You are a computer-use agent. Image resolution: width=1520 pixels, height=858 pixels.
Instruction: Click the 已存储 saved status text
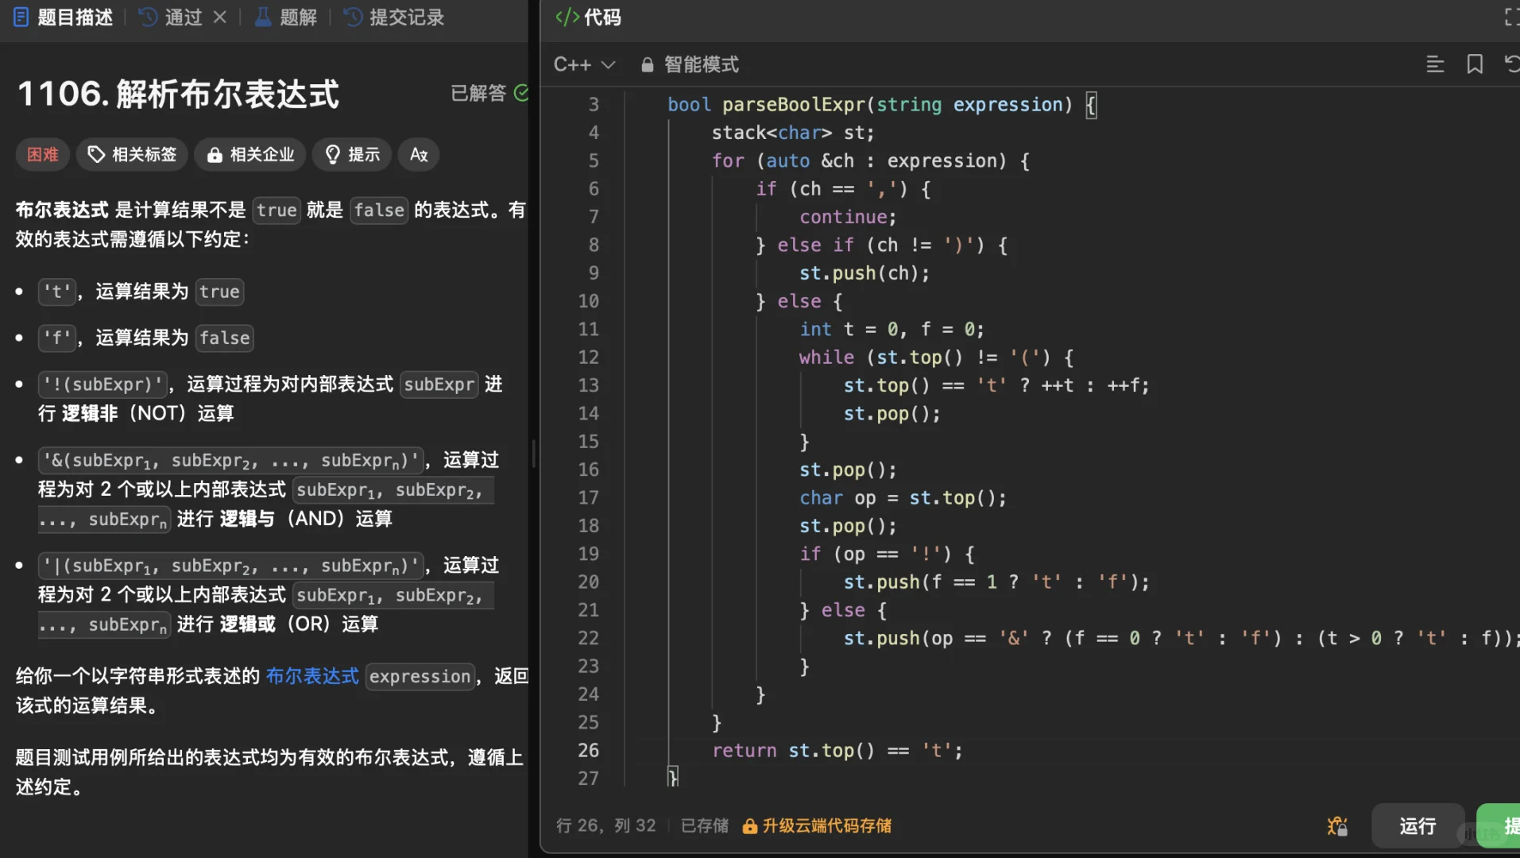705,826
